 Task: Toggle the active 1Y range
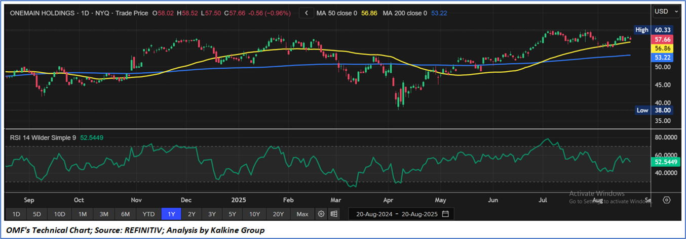(171, 214)
